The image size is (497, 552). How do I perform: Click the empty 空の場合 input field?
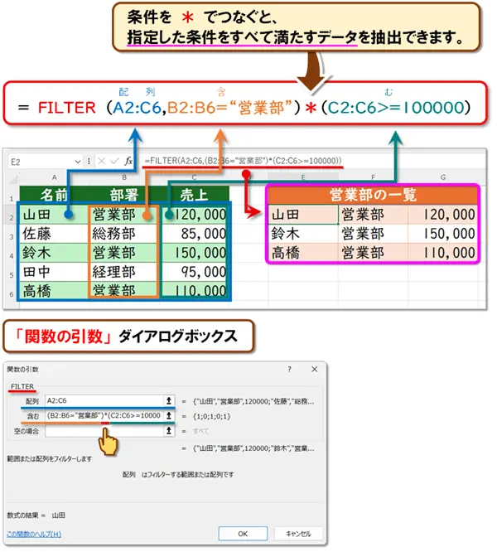click(105, 431)
